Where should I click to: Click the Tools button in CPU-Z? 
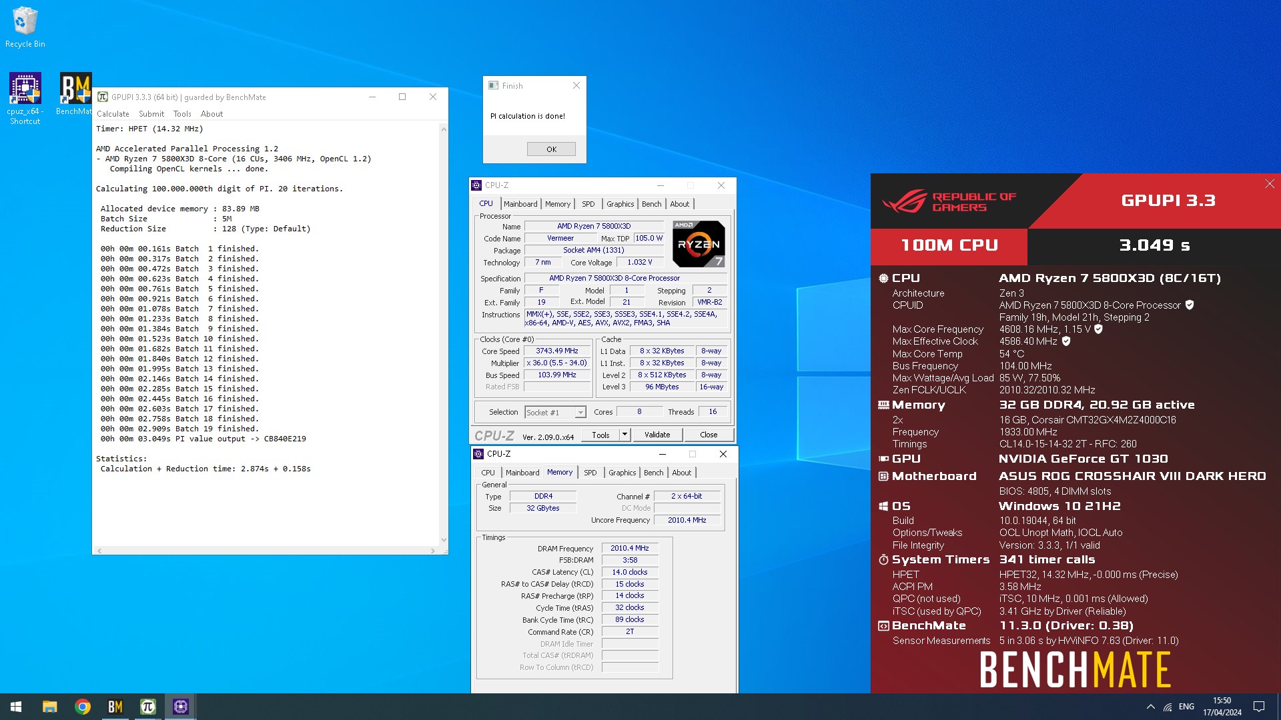[600, 435]
